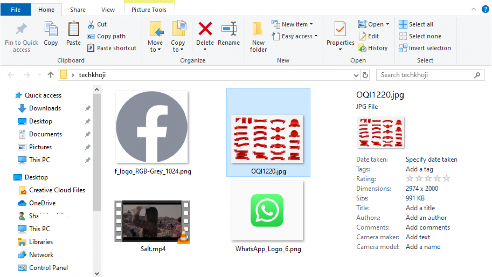Click the Forward navigation arrow
This screenshot has height=277, width=492.
[27, 75]
